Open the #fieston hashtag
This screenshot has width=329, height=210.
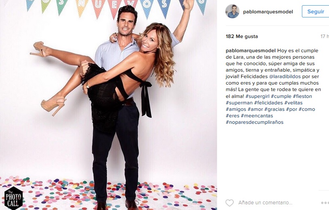tap(302, 96)
